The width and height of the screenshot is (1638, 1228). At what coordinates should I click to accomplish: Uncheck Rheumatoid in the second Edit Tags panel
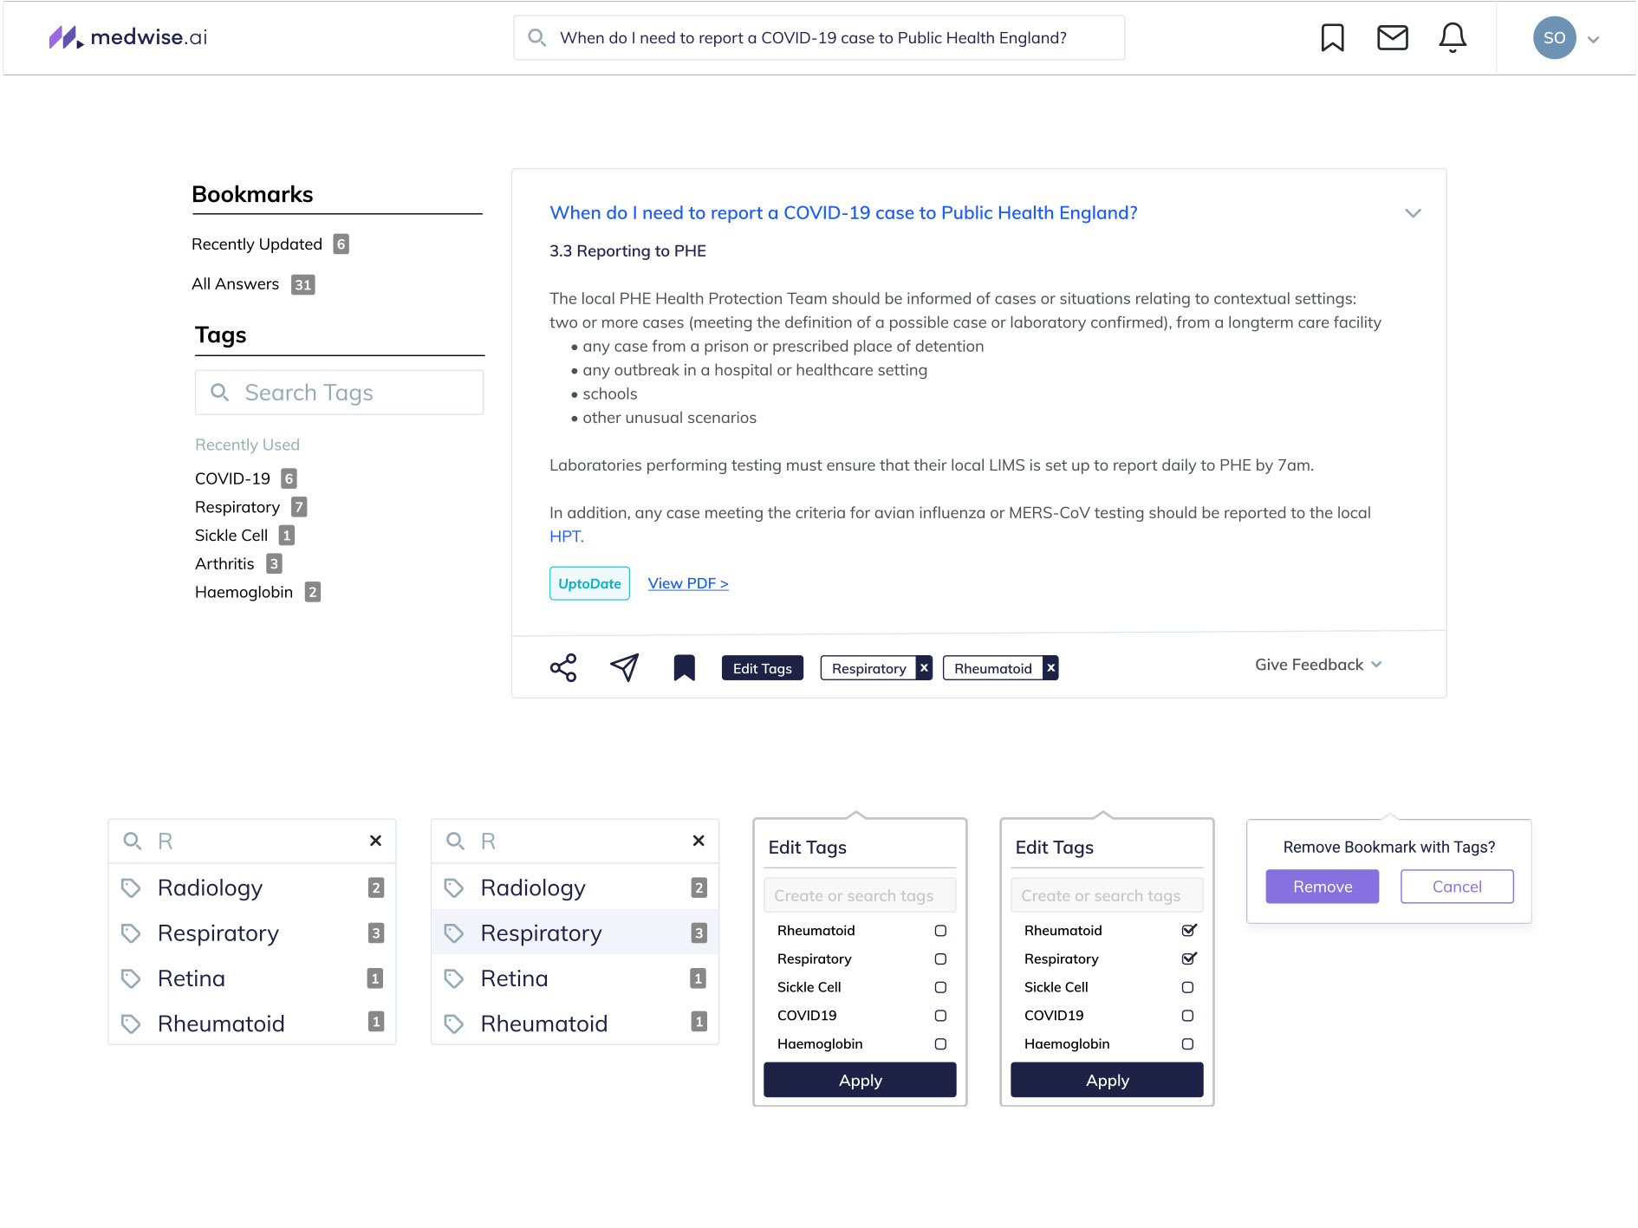[1189, 930]
